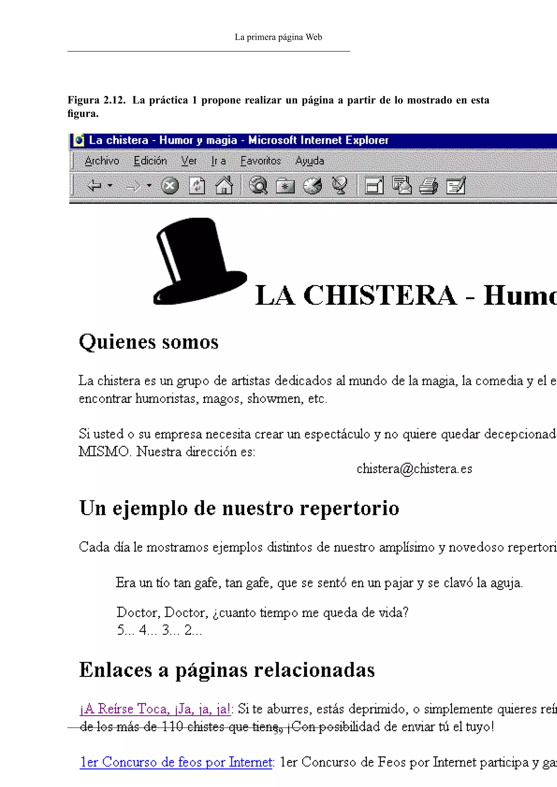Open the Edición menu

[150, 160]
